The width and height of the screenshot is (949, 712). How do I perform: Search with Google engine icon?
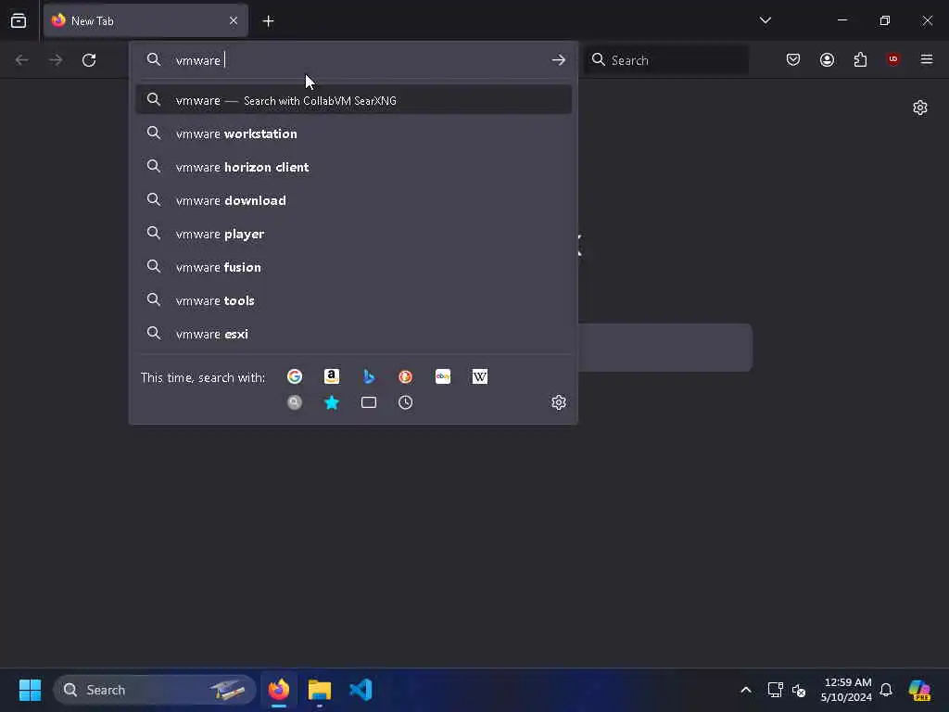coord(295,376)
